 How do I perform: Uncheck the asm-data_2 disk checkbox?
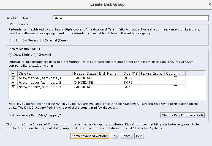pyautogui.click(x=13, y=82)
